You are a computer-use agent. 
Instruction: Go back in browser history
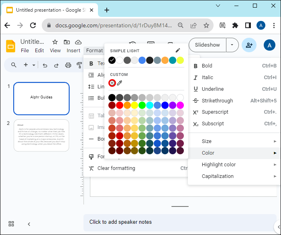(7, 25)
